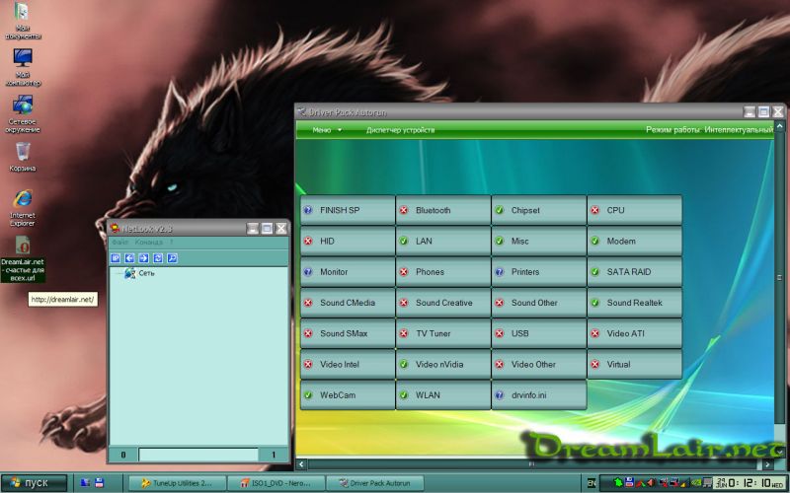
Task: Select the Сеть node in NetLook tree
Action: pyautogui.click(x=146, y=273)
